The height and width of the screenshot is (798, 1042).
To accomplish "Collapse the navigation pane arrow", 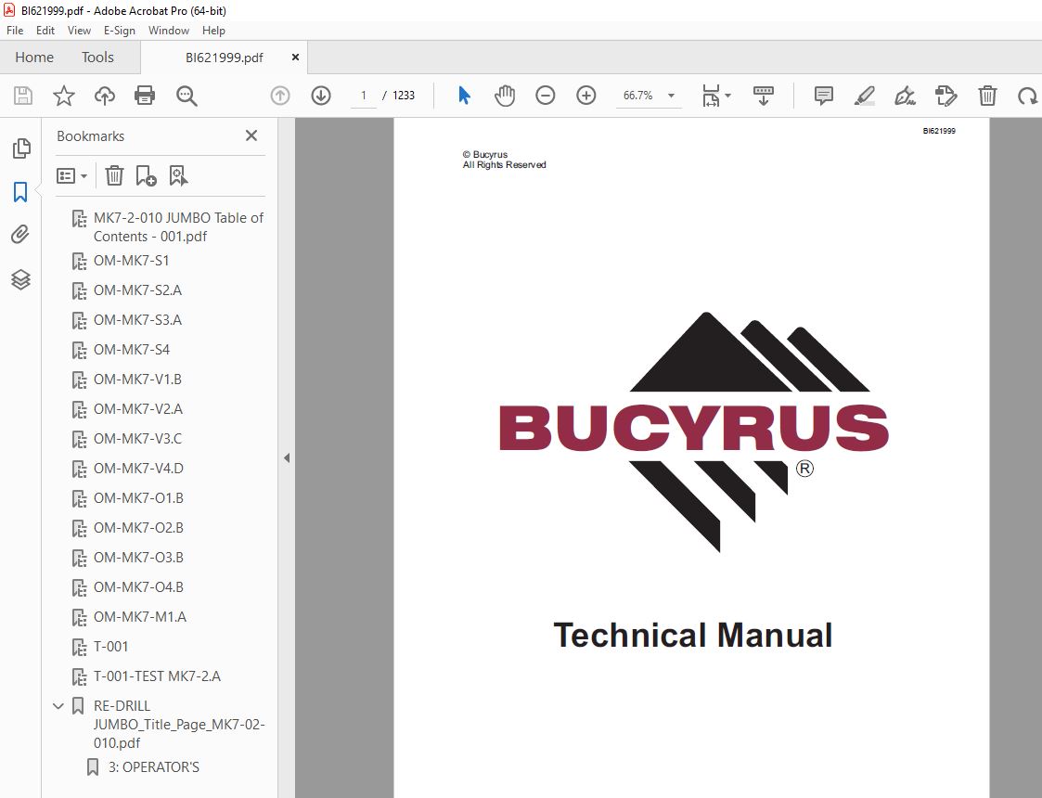I will point(287,457).
